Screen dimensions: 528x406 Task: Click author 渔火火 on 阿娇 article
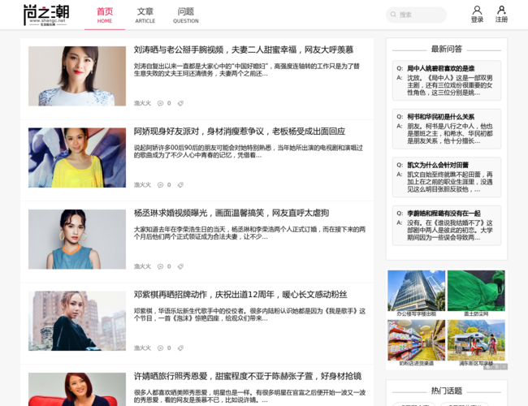click(x=142, y=185)
